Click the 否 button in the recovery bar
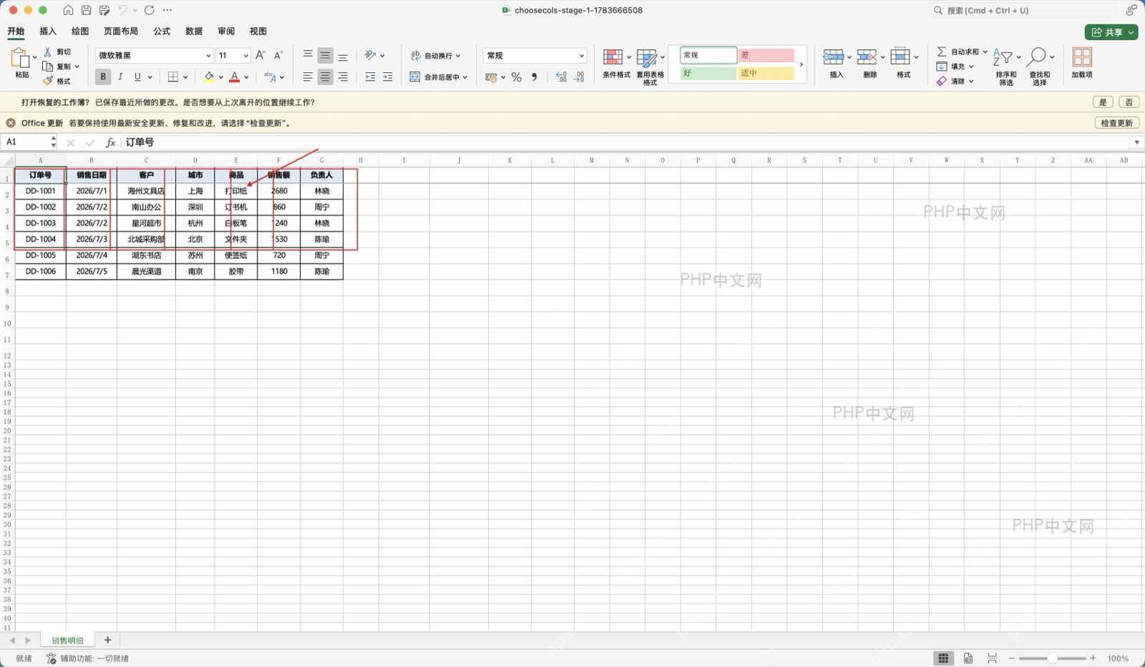 [x=1129, y=102]
